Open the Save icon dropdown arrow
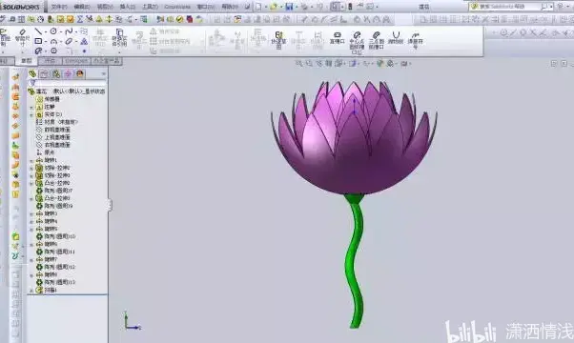 click(296, 7)
